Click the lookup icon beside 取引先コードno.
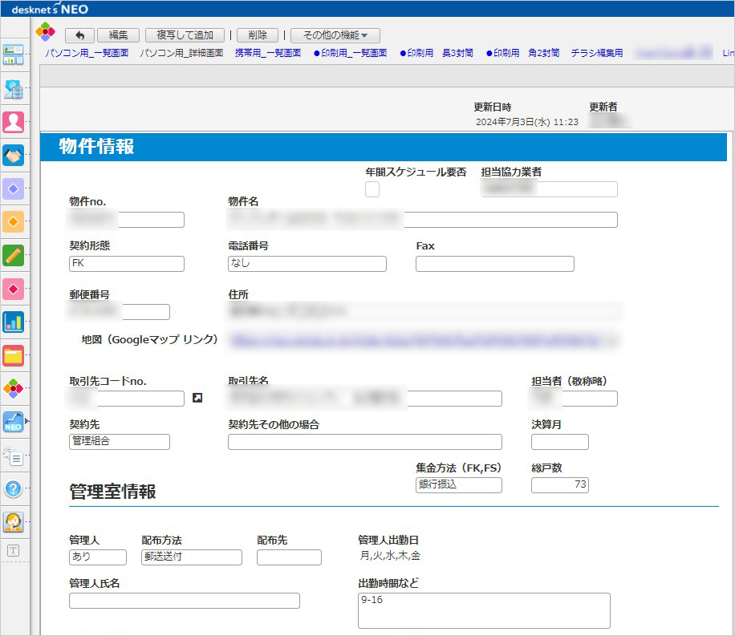Screen dimensions: 735x636 point(197,397)
